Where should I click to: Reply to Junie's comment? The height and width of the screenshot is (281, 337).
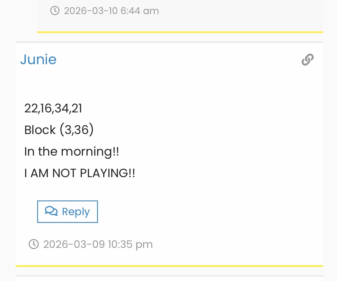click(x=67, y=212)
